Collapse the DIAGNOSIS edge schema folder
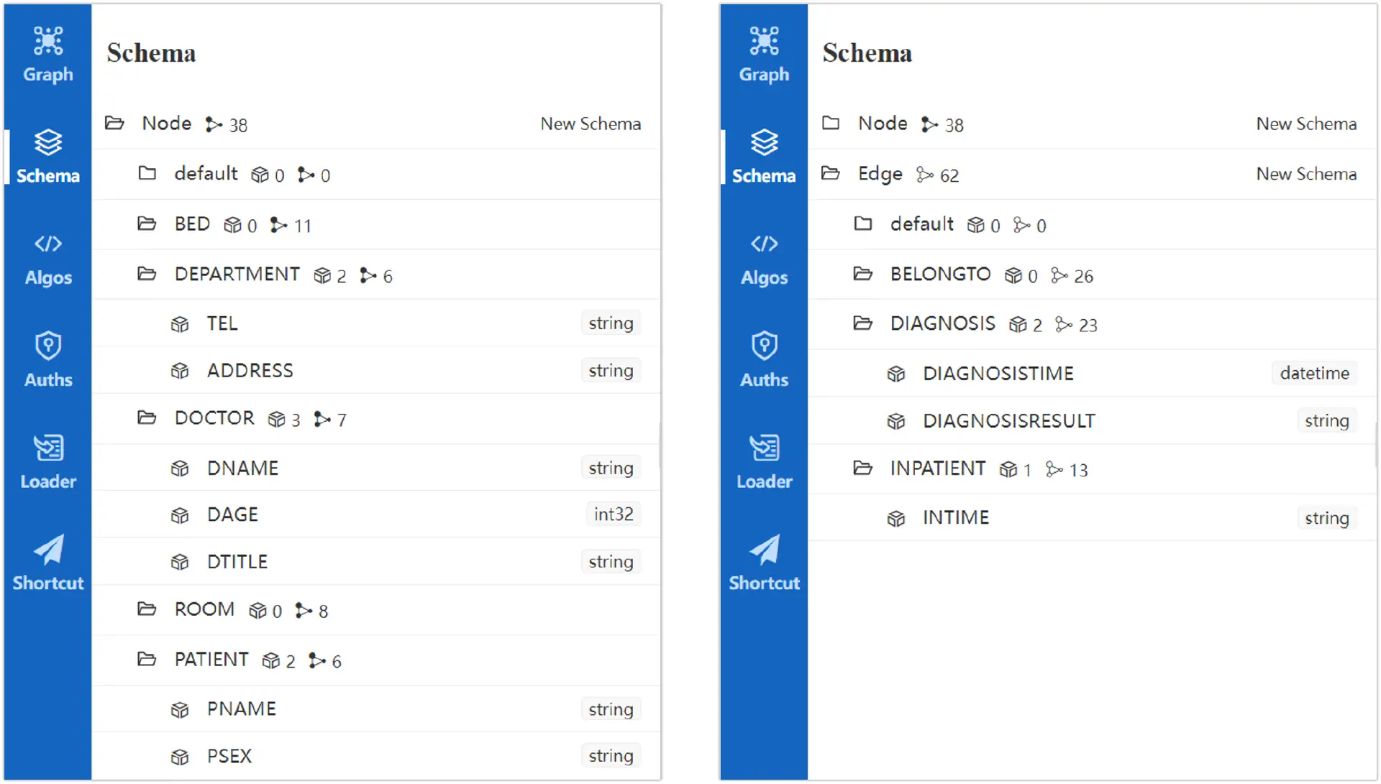Screen dimensions: 1381x784 (x=862, y=324)
